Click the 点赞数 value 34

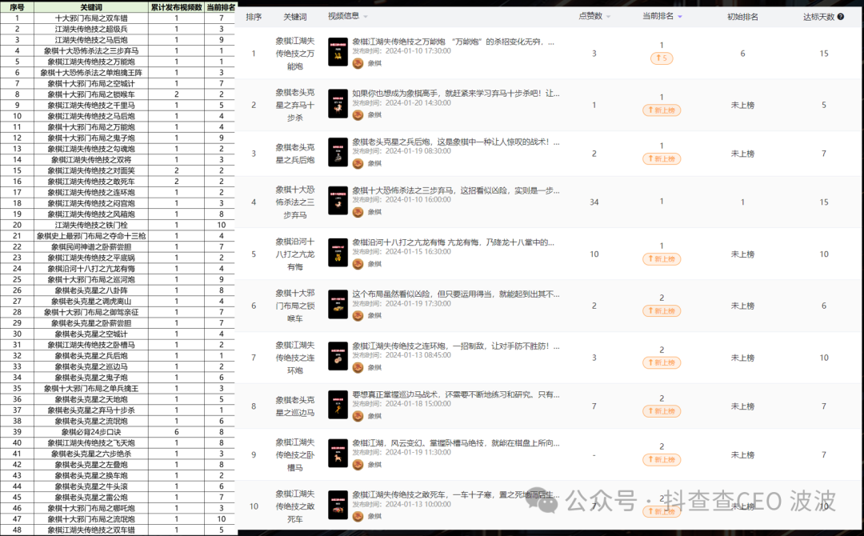594,202
